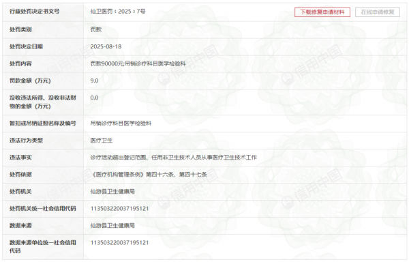Click the 数据来源单位统一社会信用代码 label
Screen dimensions: 409x262
43,246
